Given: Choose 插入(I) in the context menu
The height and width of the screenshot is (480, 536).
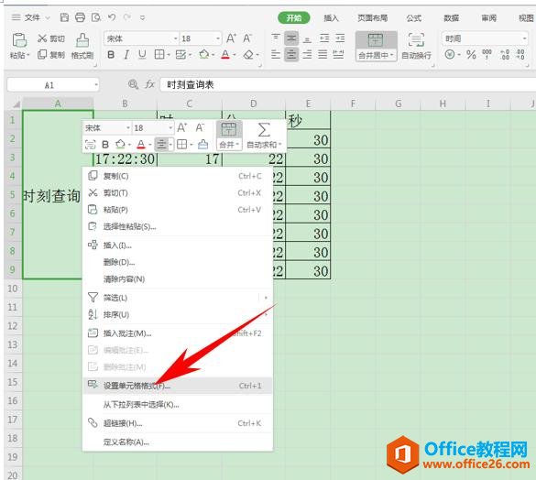Looking at the screenshot, I should click(178, 245).
